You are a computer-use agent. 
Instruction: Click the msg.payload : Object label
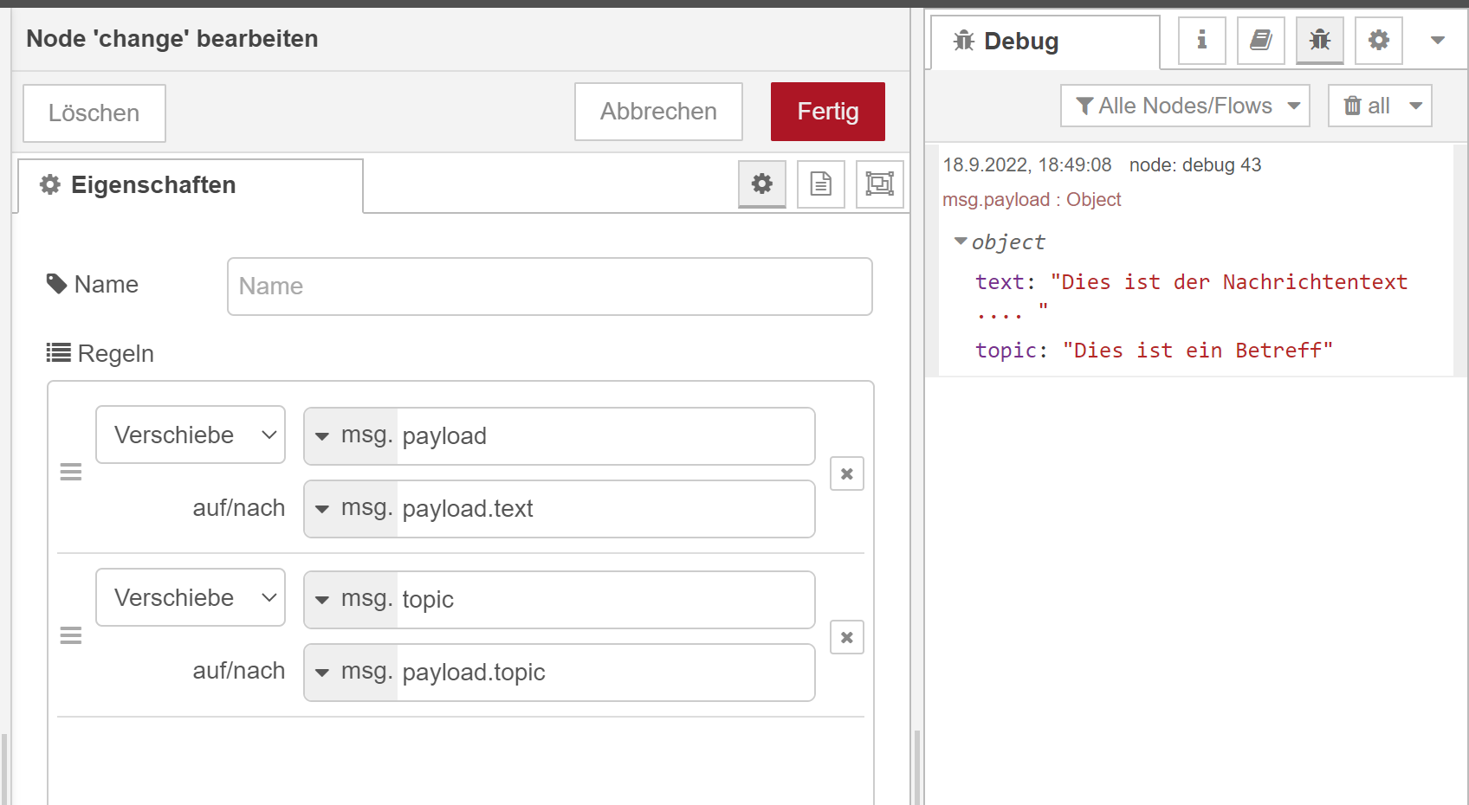click(1032, 200)
